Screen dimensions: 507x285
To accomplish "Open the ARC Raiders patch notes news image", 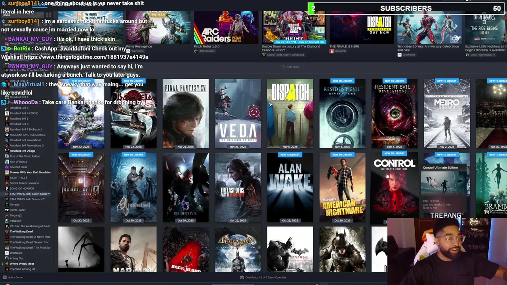I will [226, 27].
